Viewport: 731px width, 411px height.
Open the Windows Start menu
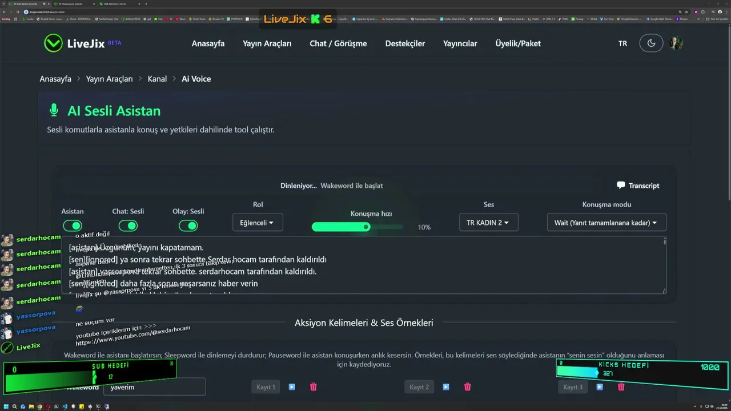5,406
